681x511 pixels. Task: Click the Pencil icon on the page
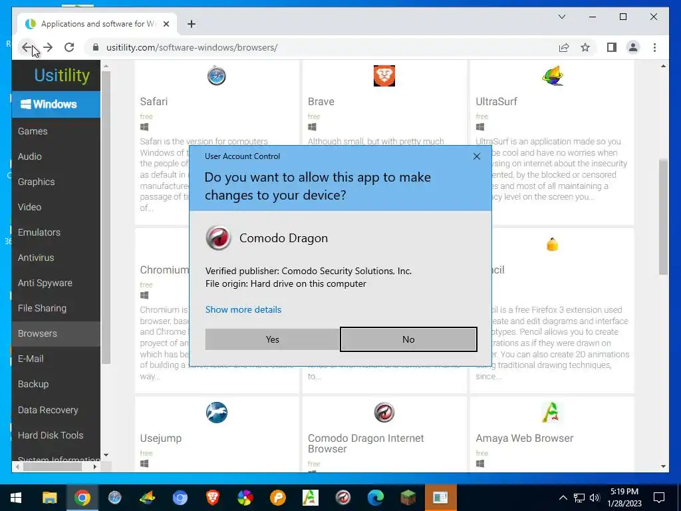[x=552, y=244]
